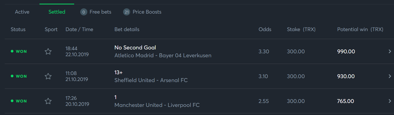Viewport: 394px width, 115px height.
Task: Open details chevron for the 765.00 potential win bet
Action: click(390, 101)
